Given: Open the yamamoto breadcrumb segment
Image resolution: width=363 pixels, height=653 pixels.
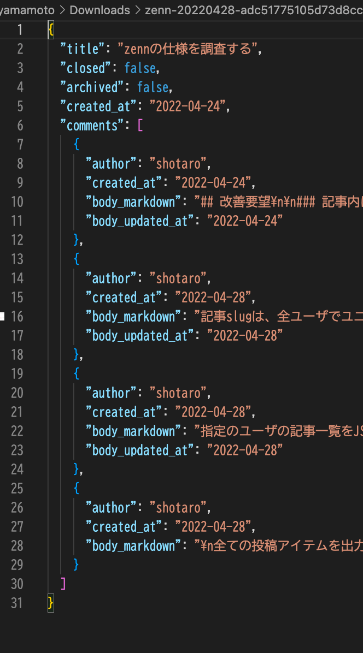Looking at the screenshot, I should tap(27, 10).
